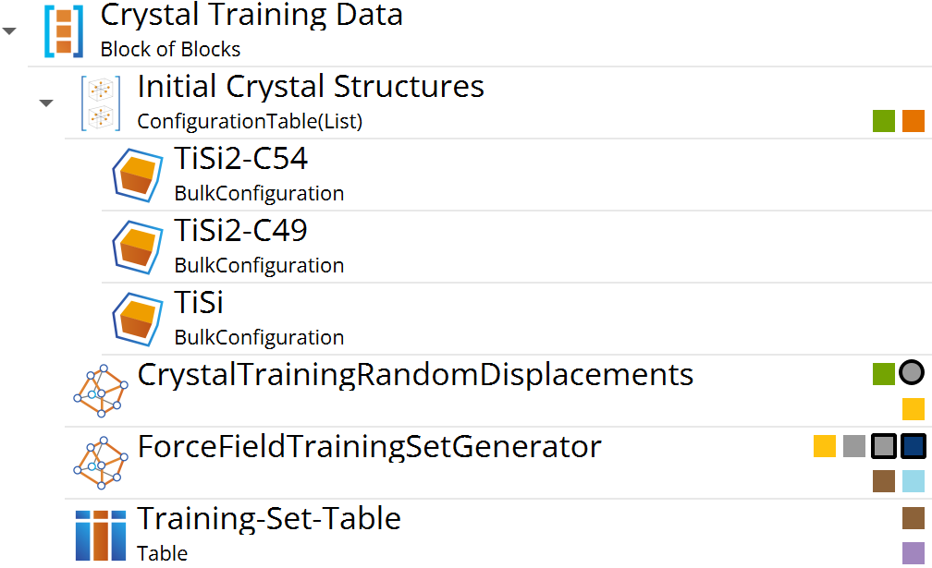
Task: Click the dark blue outlined square on ForceFieldTrainingSetGenerator
Action: point(914,446)
